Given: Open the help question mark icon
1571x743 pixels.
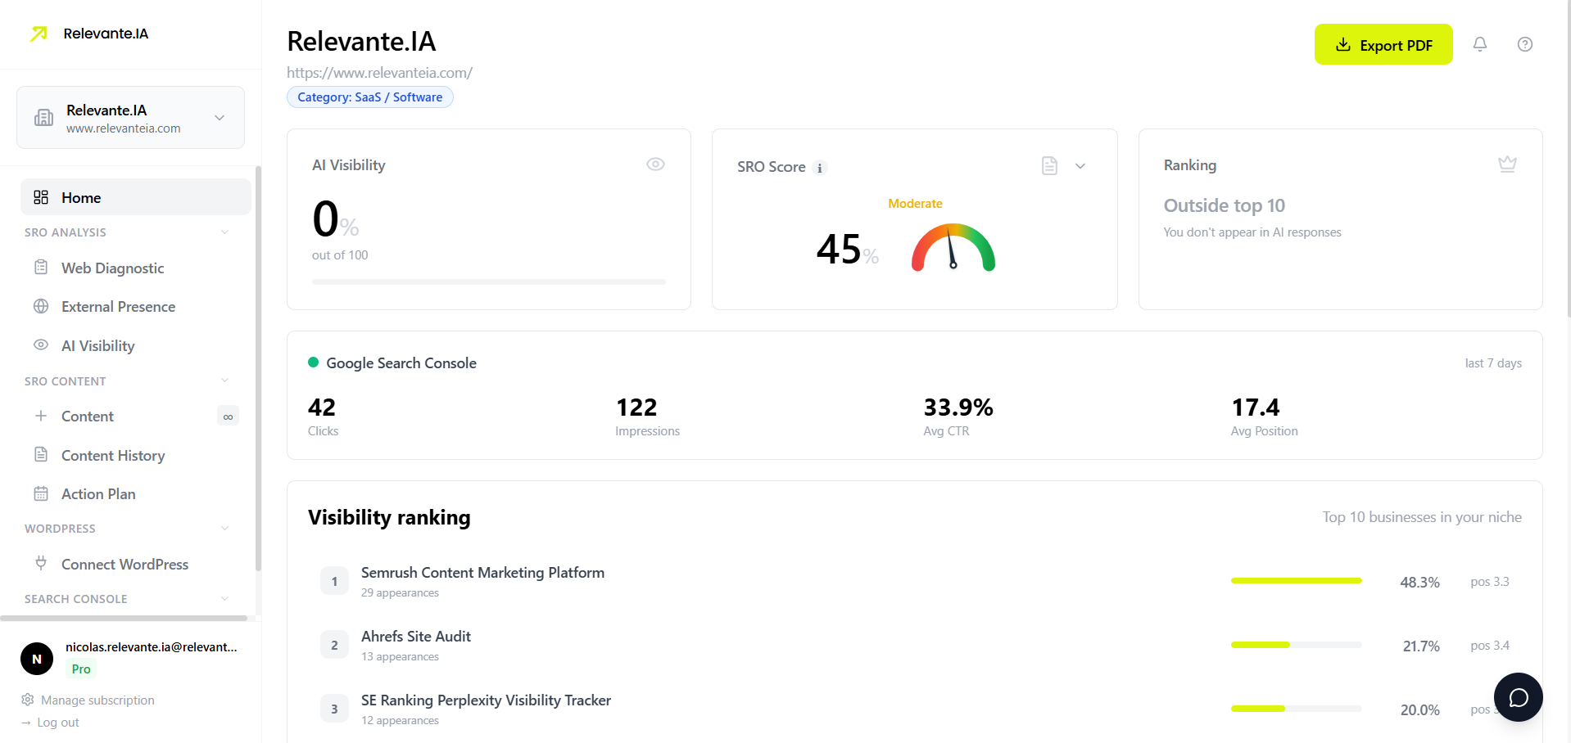Looking at the screenshot, I should click(x=1524, y=44).
